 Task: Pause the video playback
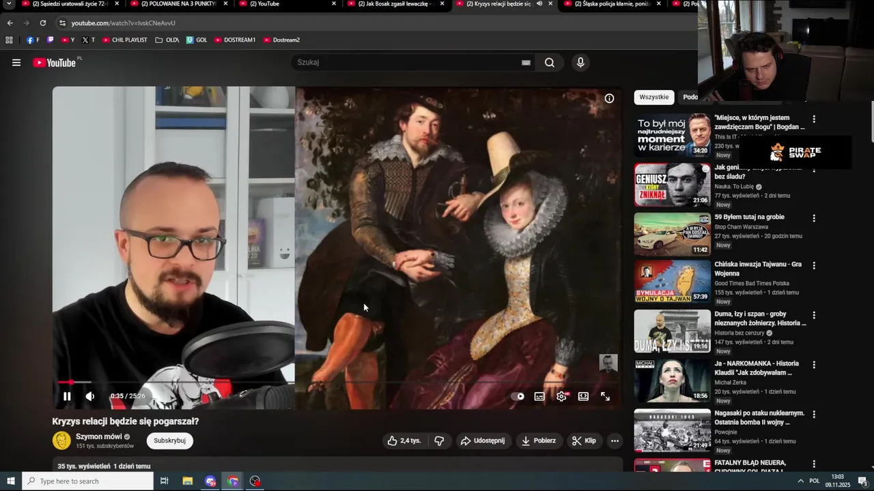click(x=67, y=396)
